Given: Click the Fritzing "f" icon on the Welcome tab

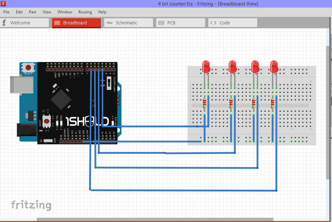Looking at the screenshot, I should (x=4, y=23).
